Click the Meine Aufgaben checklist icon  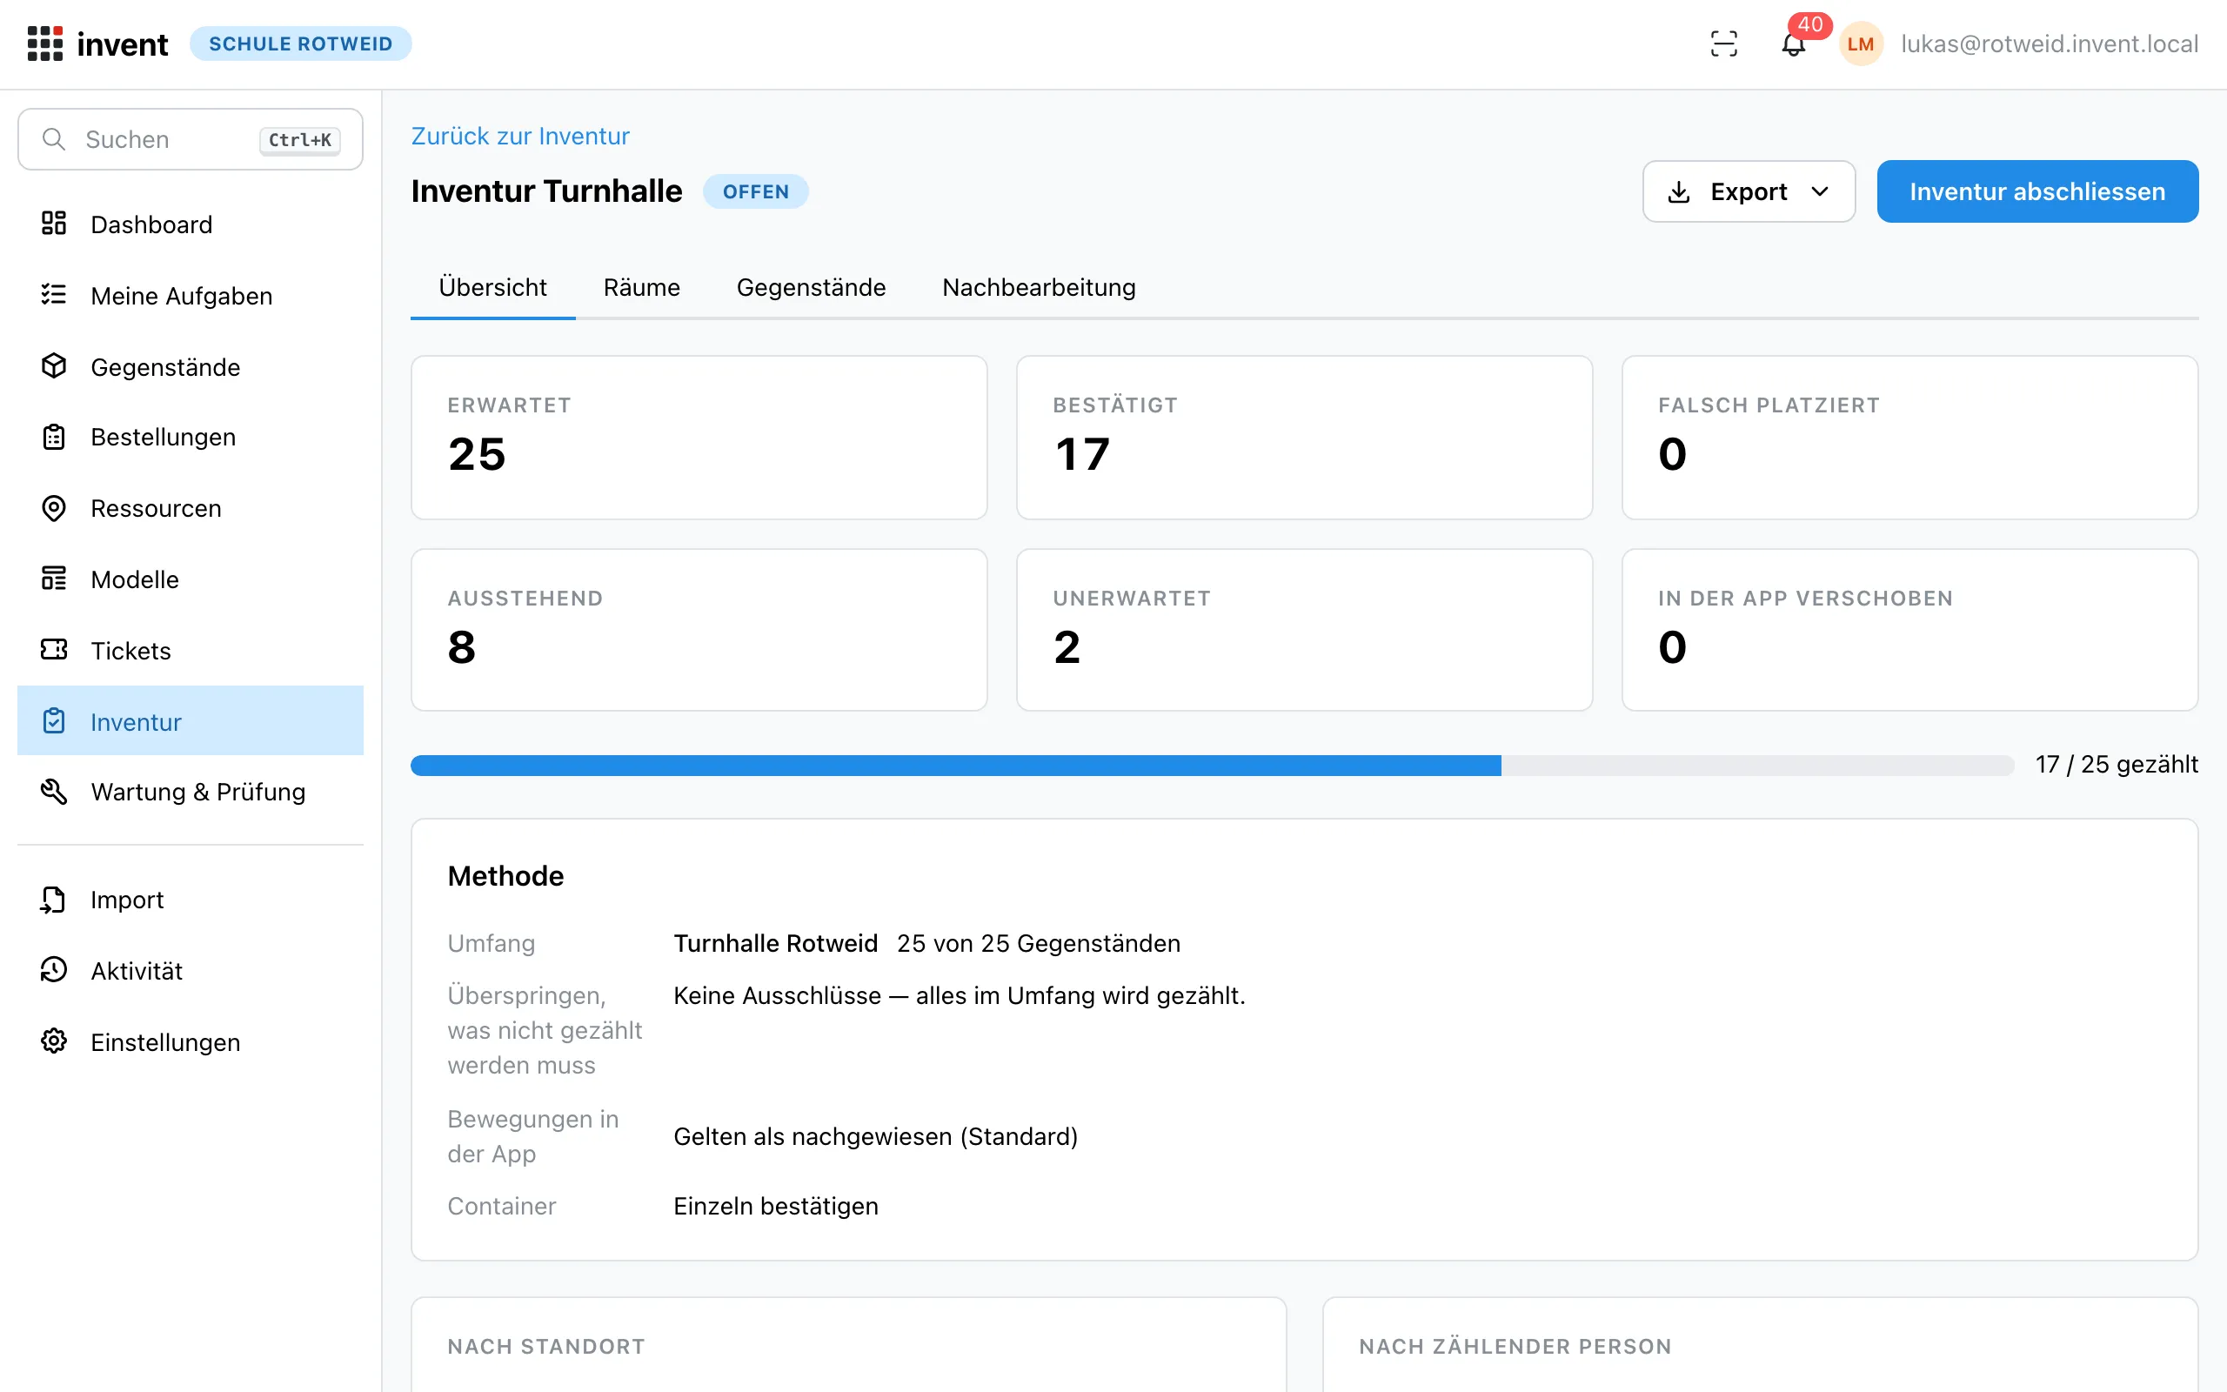pyautogui.click(x=53, y=295)
